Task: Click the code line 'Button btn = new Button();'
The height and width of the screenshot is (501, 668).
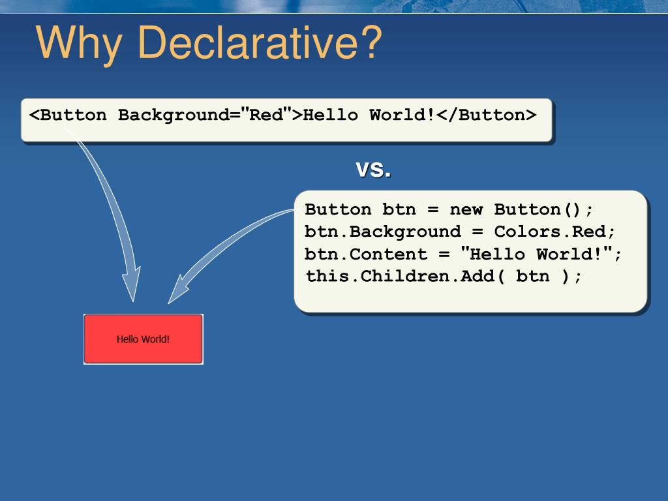Action: coord(449,209)
